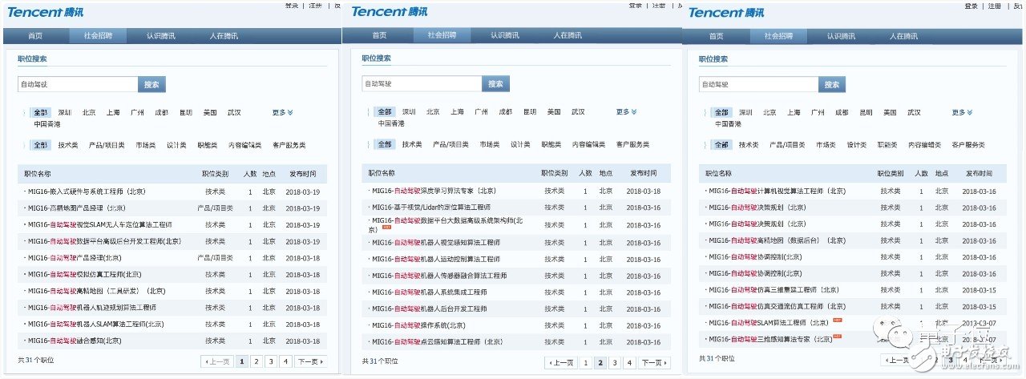
Task: Go to page 3 in the middle panel pagination
Action: coord(613,363)
